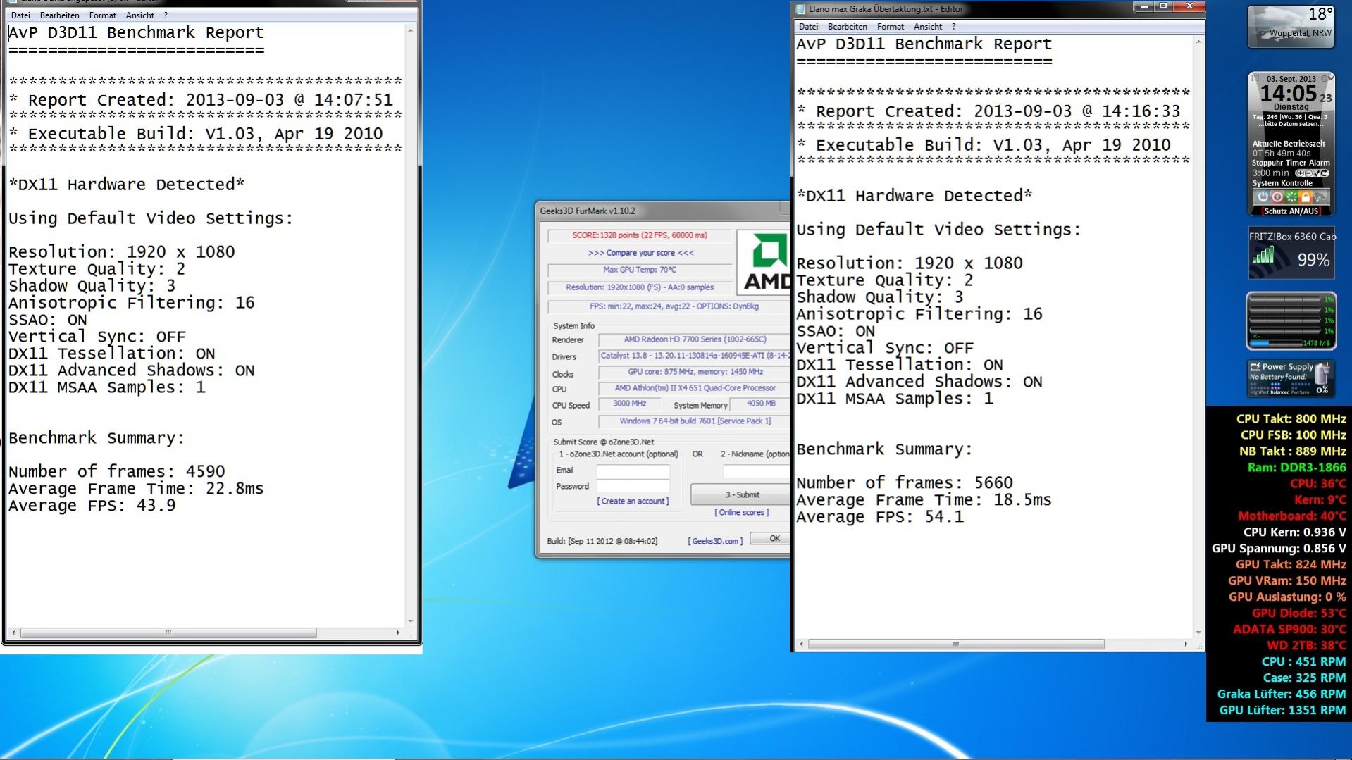Click 'Average FPS: 54.1' in Llano Editor
The image size is (1352, 760).
(x=880, y=517)
